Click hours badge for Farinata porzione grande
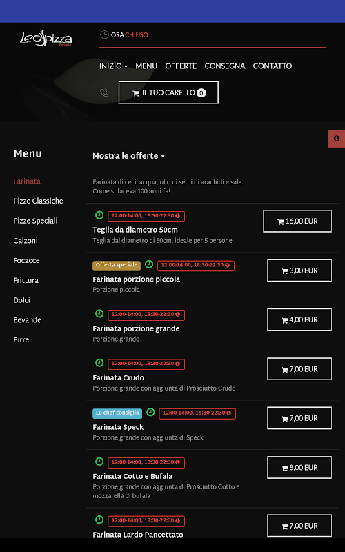345x552 pixels. click(146, 315)
